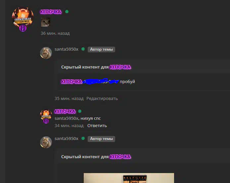This screenshot has width=230, height=183.
Task: Click green status dot next to first santa5950x
Action: click(x=83, y=49)
